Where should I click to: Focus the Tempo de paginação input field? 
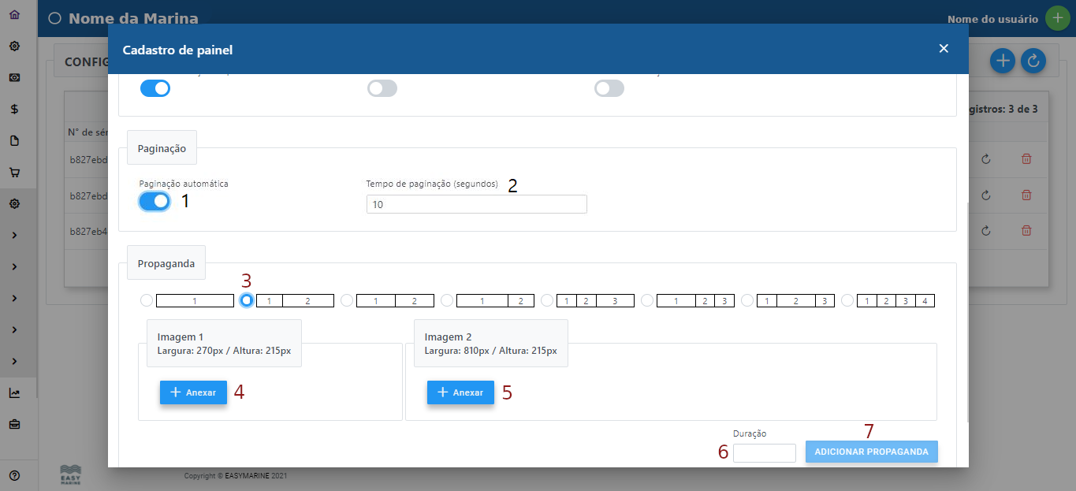pos(476,205)
